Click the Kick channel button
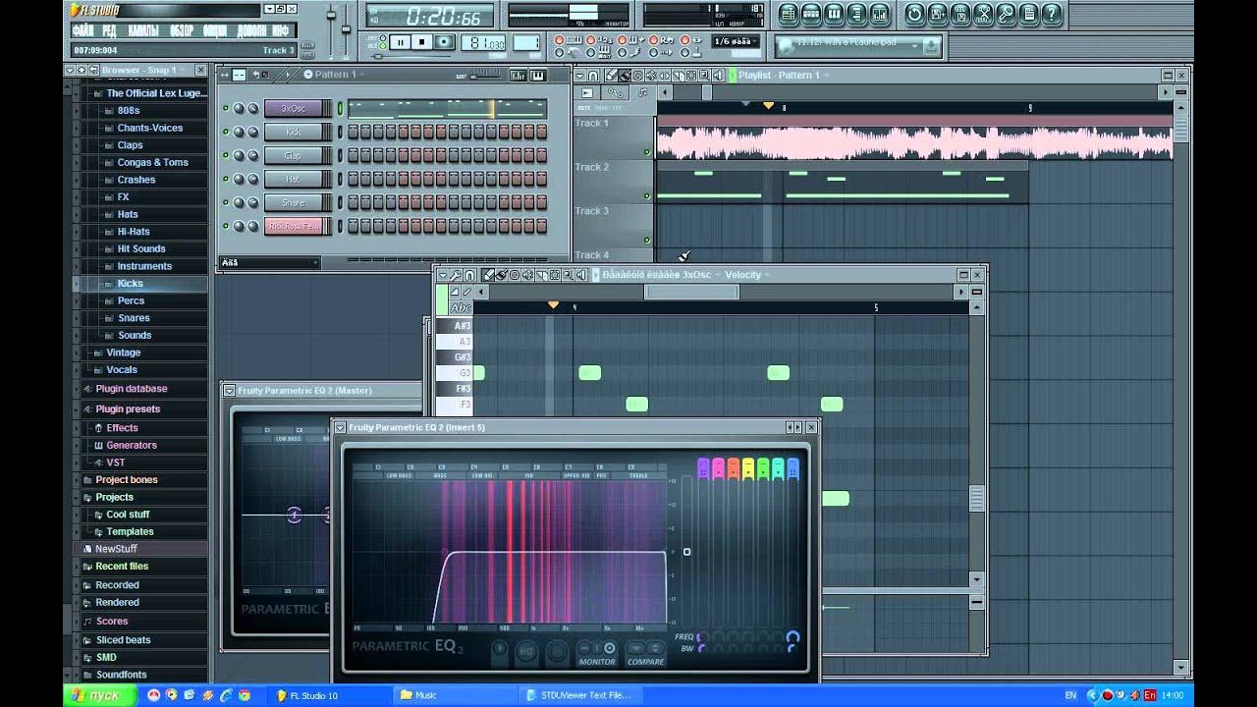Image resolution: width=1257 pixels, height=707 pixels. 293,132
